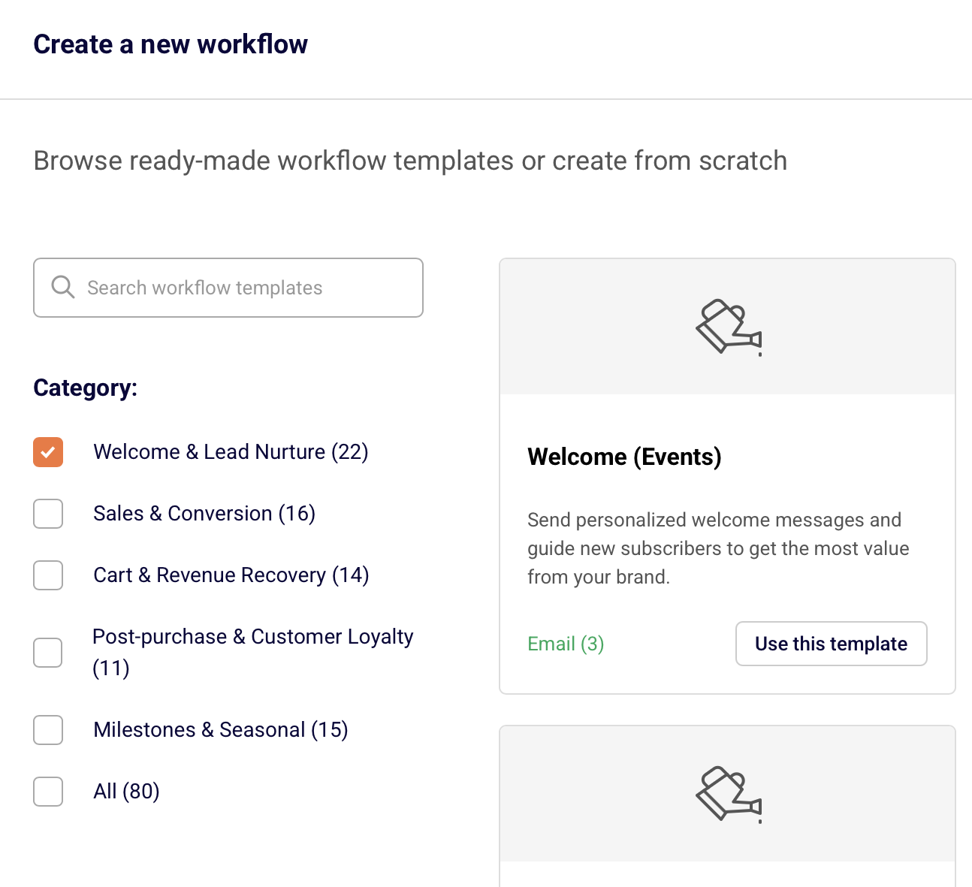972x887 pixels.
Task: Check the All (80) checkbox
Action: 48,792
